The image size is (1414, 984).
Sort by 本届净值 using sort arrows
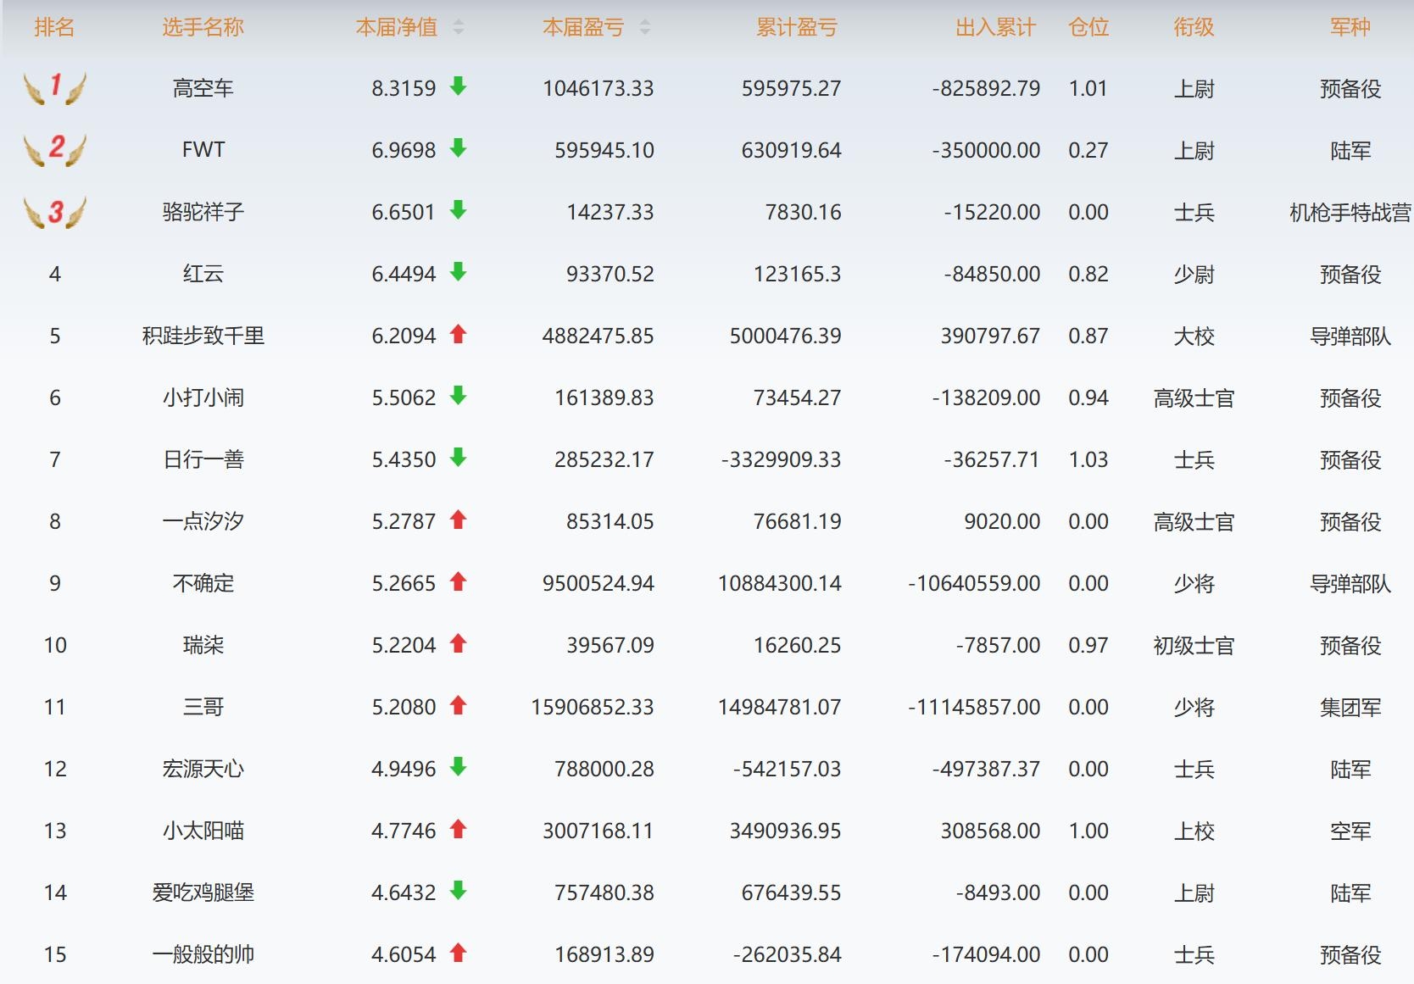click(x=459, y=28)
